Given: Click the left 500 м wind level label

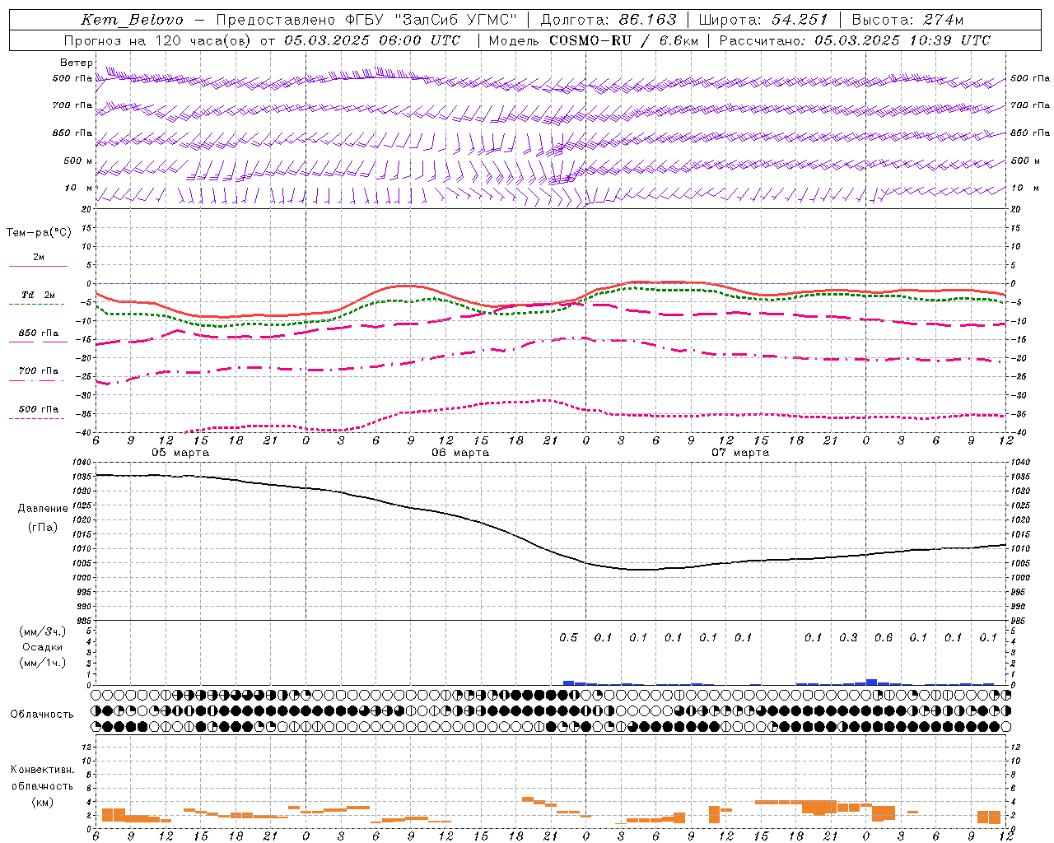Looking at the screenshot, I should click(78, 161).
